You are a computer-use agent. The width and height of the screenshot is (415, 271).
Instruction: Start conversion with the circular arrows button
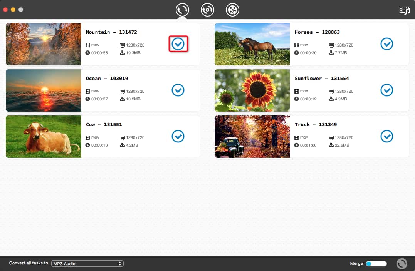pyautogui.click(x=402, y=263)
